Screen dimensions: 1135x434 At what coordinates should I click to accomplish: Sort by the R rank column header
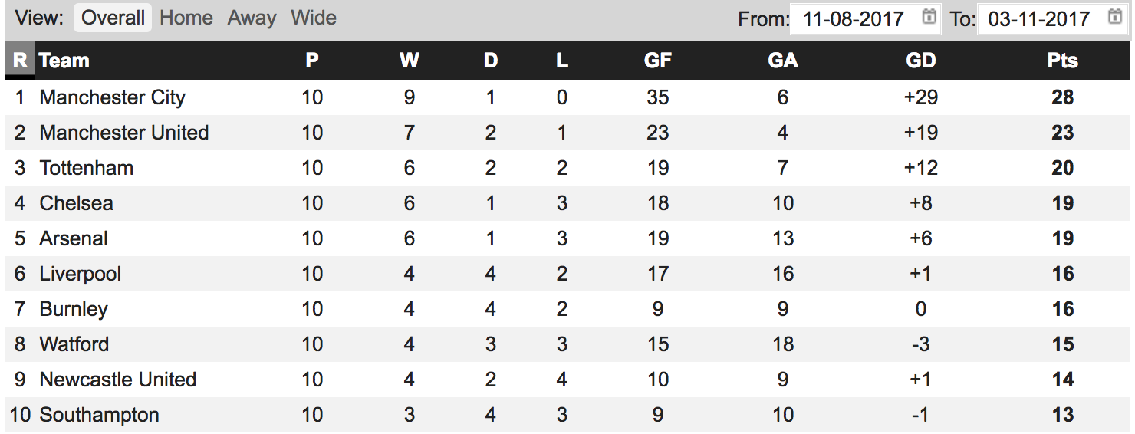tap(20, 61)
